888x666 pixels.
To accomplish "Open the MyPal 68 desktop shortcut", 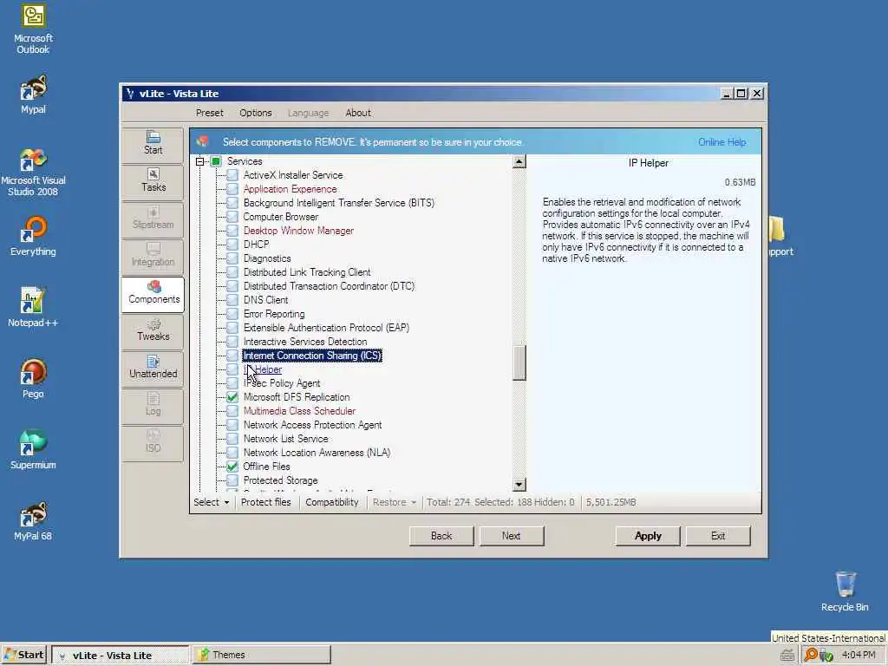I will click(33, 521).
